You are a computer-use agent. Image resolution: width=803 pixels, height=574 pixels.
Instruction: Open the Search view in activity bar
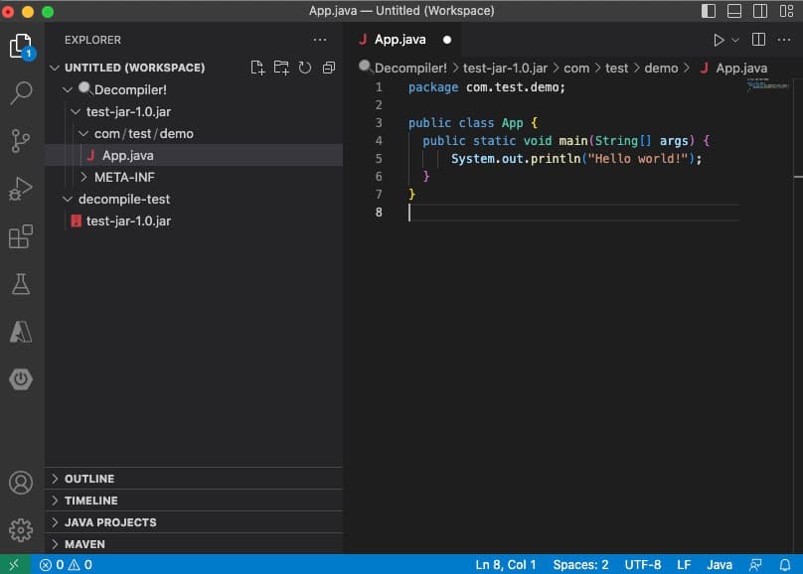(x=21, y=93)
